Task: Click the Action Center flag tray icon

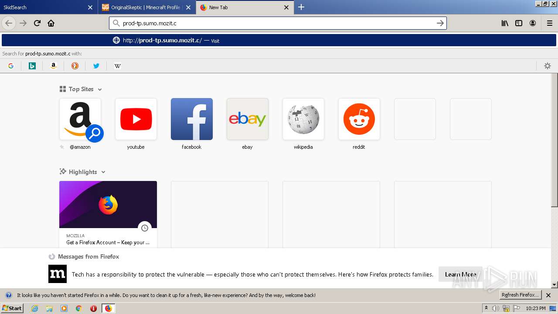Action: click(x=516, y=308)
